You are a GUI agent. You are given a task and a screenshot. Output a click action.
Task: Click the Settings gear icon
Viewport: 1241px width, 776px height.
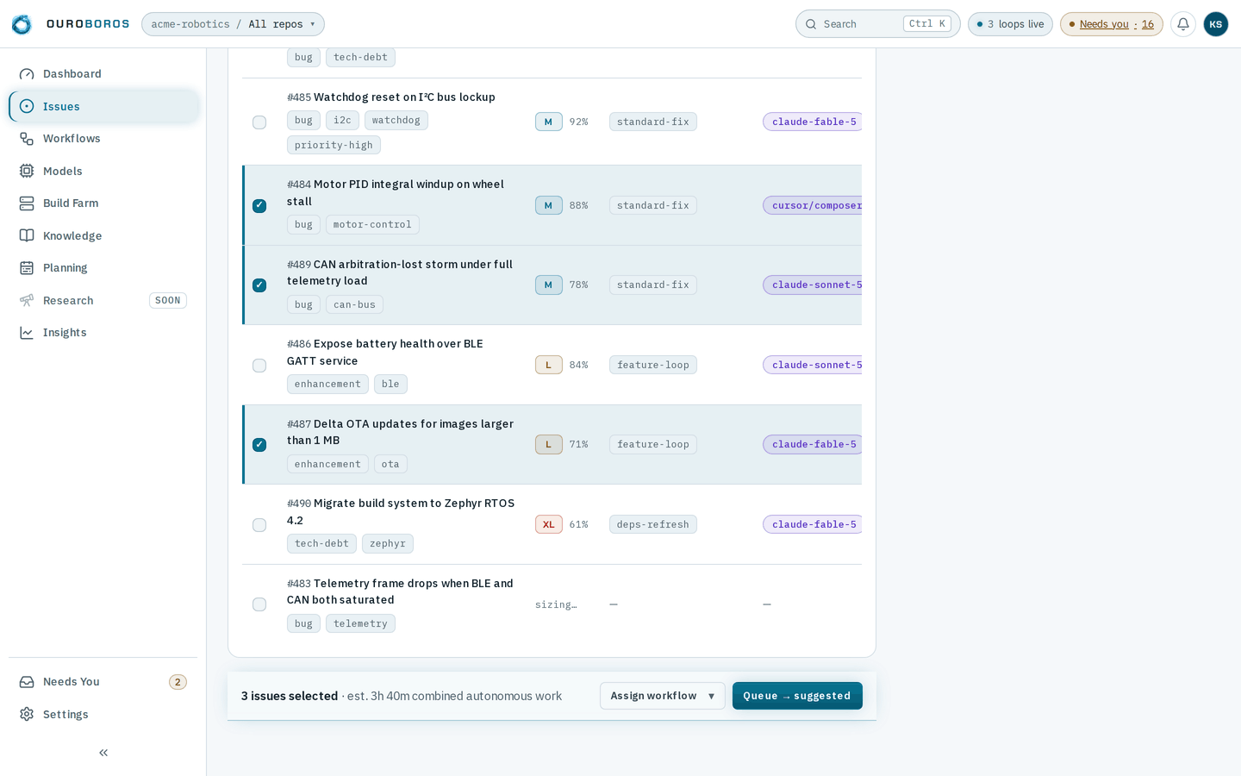click(x=27, y=714)
